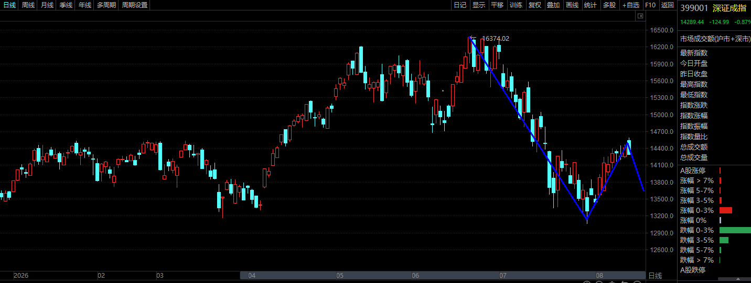Click the 涨幅 0% label
The image size is (751, 283).
point(694,220)
